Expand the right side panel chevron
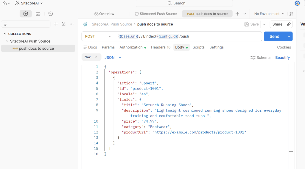The height and width of the screenshot is (169, 305). (304, 71)
